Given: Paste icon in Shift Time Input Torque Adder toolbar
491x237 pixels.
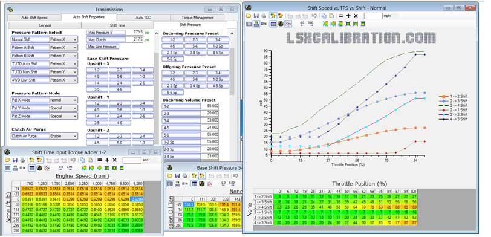Looking at the screenshot, I should tap(90, 160).
